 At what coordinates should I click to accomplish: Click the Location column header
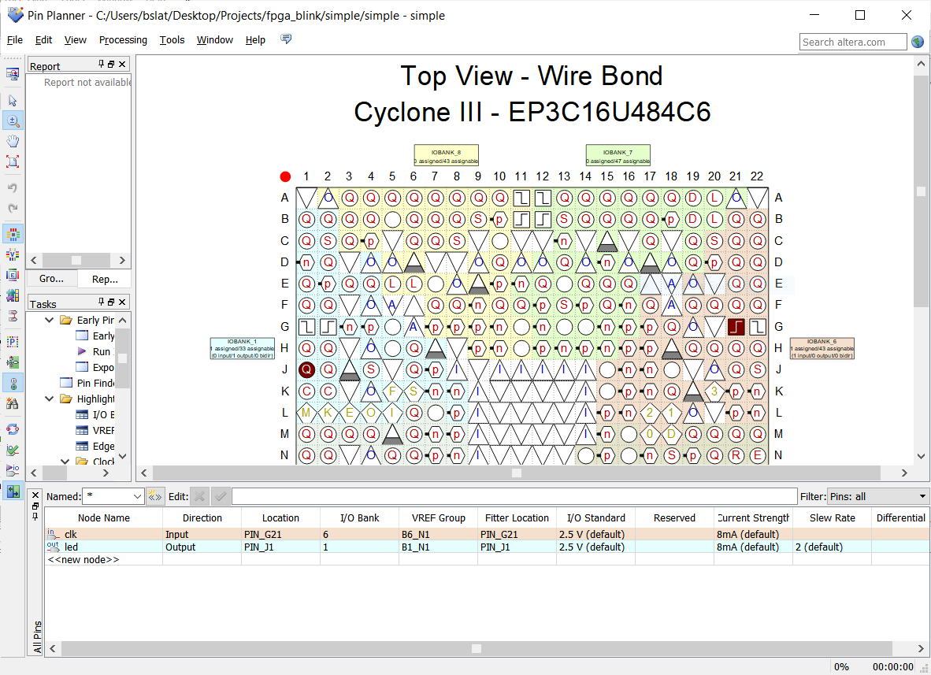[x=280, y=517]
